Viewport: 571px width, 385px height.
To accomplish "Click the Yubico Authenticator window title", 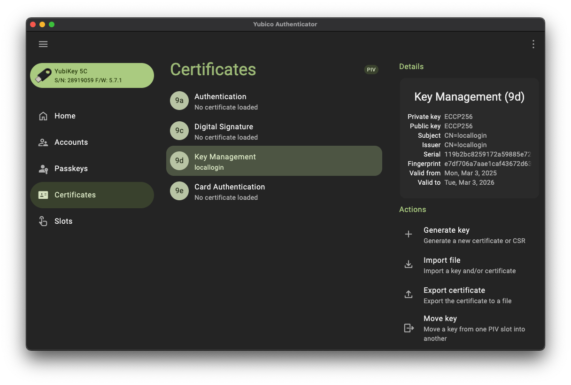I will point(285,24).
